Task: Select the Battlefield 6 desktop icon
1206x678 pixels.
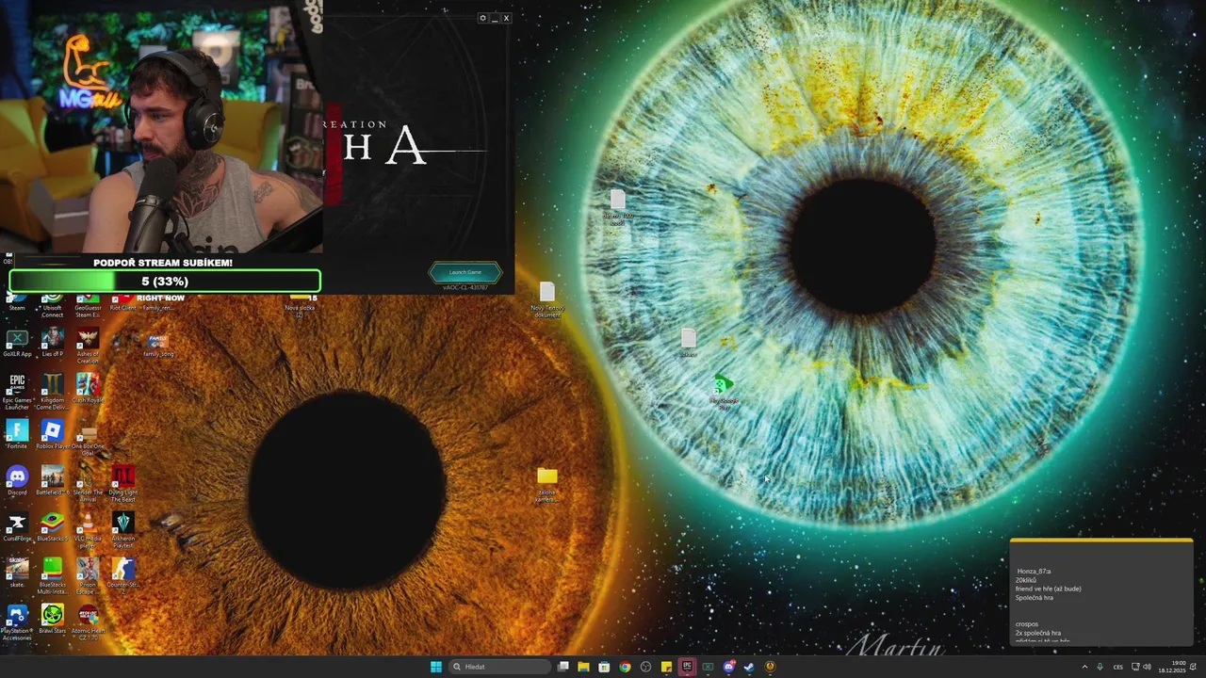Action: (x=52, y=481)
